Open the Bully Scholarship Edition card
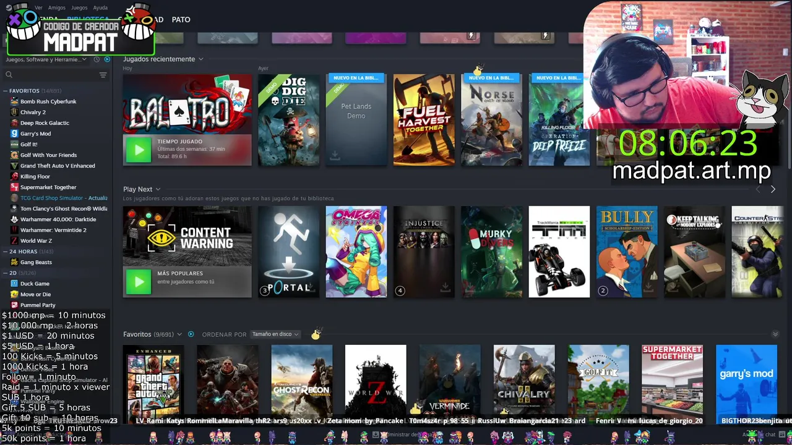This screenshot has height=445, width=792. tap(627, 252)
